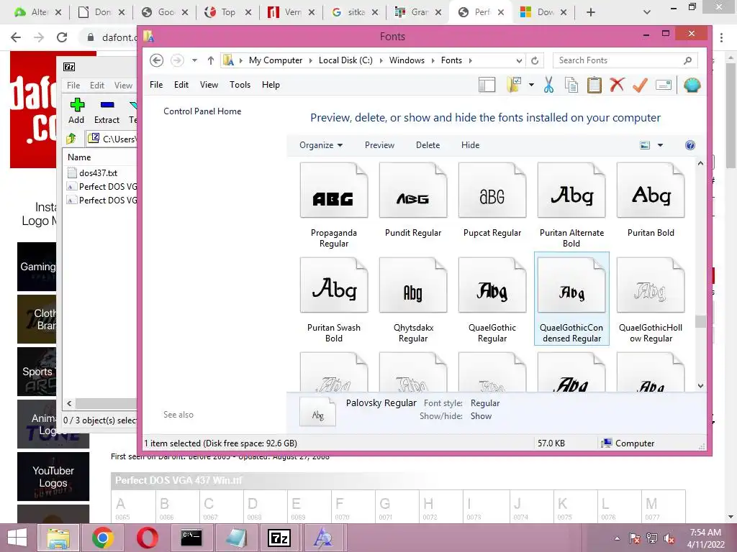Open 7-Zip from the taskbar
The height and width of the screenshot is (552, 737).
(x=279, y=538)
